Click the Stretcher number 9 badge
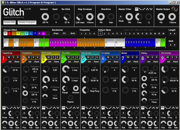The width and height of the screenshot is (180, 130). pyautogui.click(x=163, y=59)
